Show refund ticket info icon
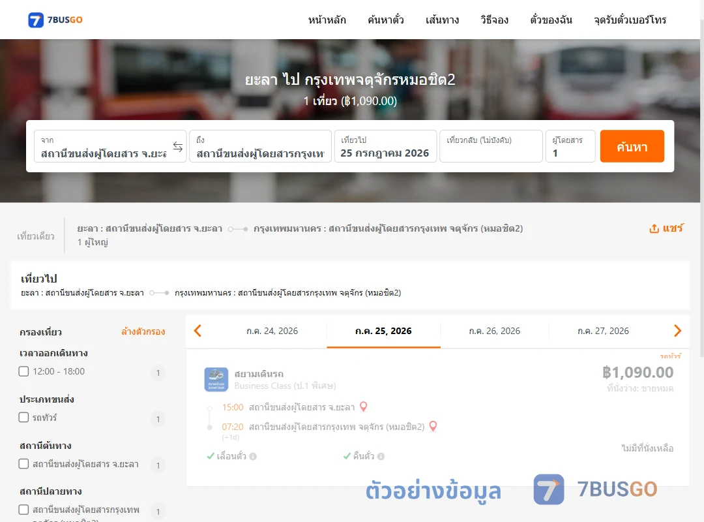The width and height of the screenshot is (704, 522). 381,456
